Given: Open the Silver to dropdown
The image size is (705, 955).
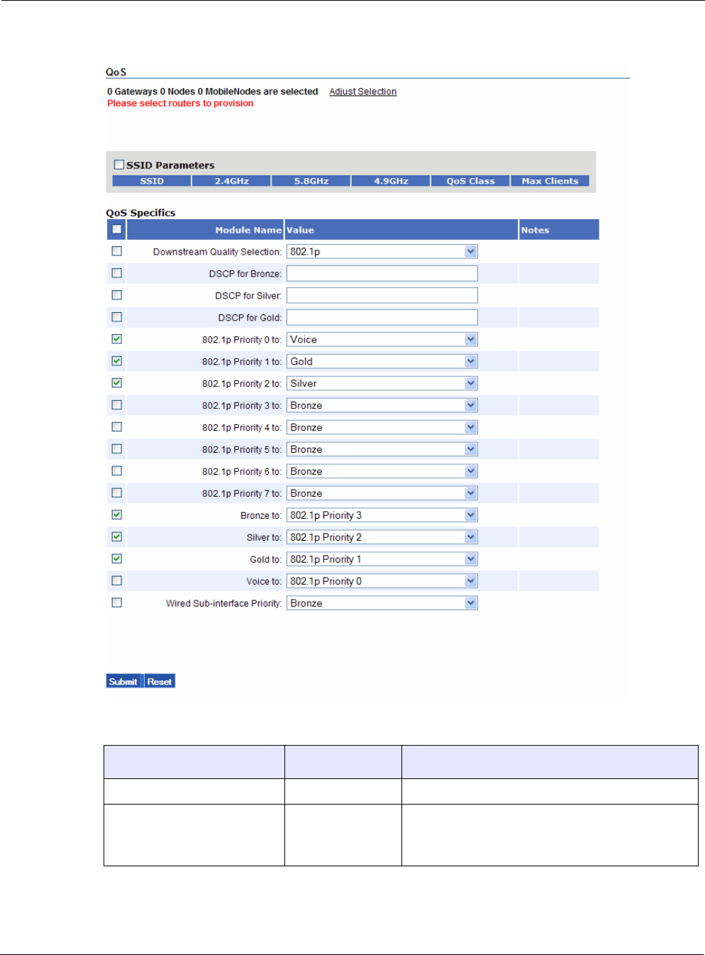Looking at the screenshot, I should point(382,538).
